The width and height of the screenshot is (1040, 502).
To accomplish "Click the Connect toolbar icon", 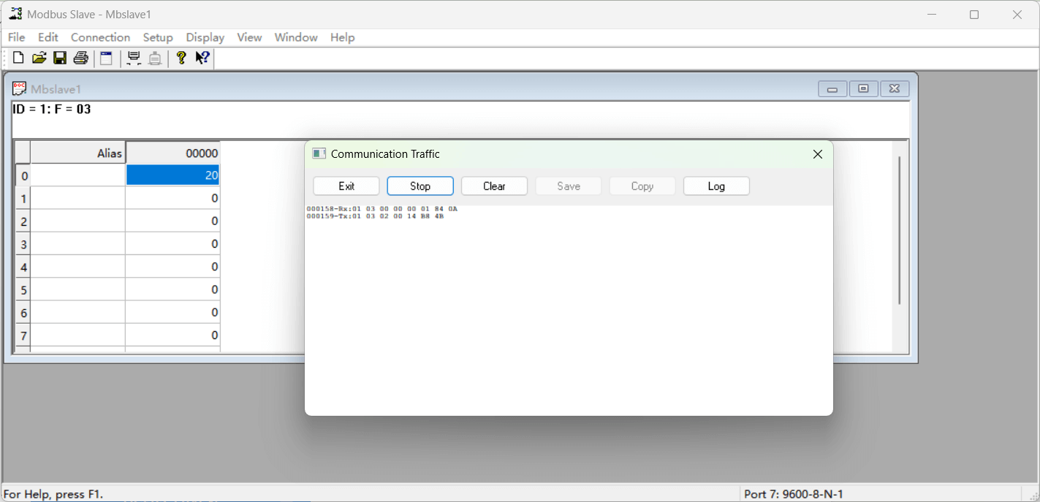I will coord(134,58).
